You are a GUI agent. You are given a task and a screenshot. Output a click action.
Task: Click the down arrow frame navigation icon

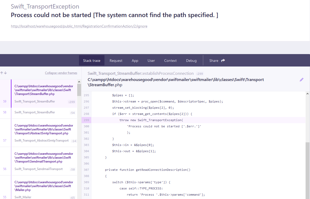coord(5,73)
